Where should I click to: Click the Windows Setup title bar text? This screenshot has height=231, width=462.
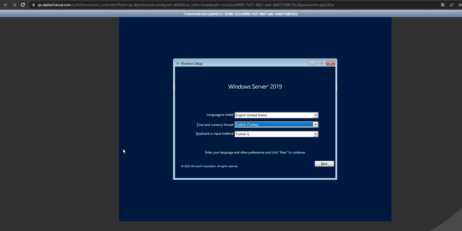coord(192,64)
